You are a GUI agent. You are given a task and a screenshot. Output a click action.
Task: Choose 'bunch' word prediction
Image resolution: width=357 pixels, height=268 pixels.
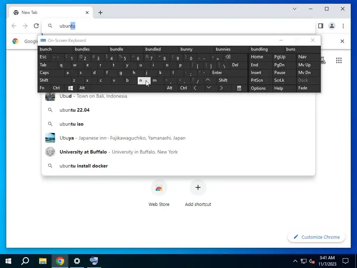[x=55, y=49]
